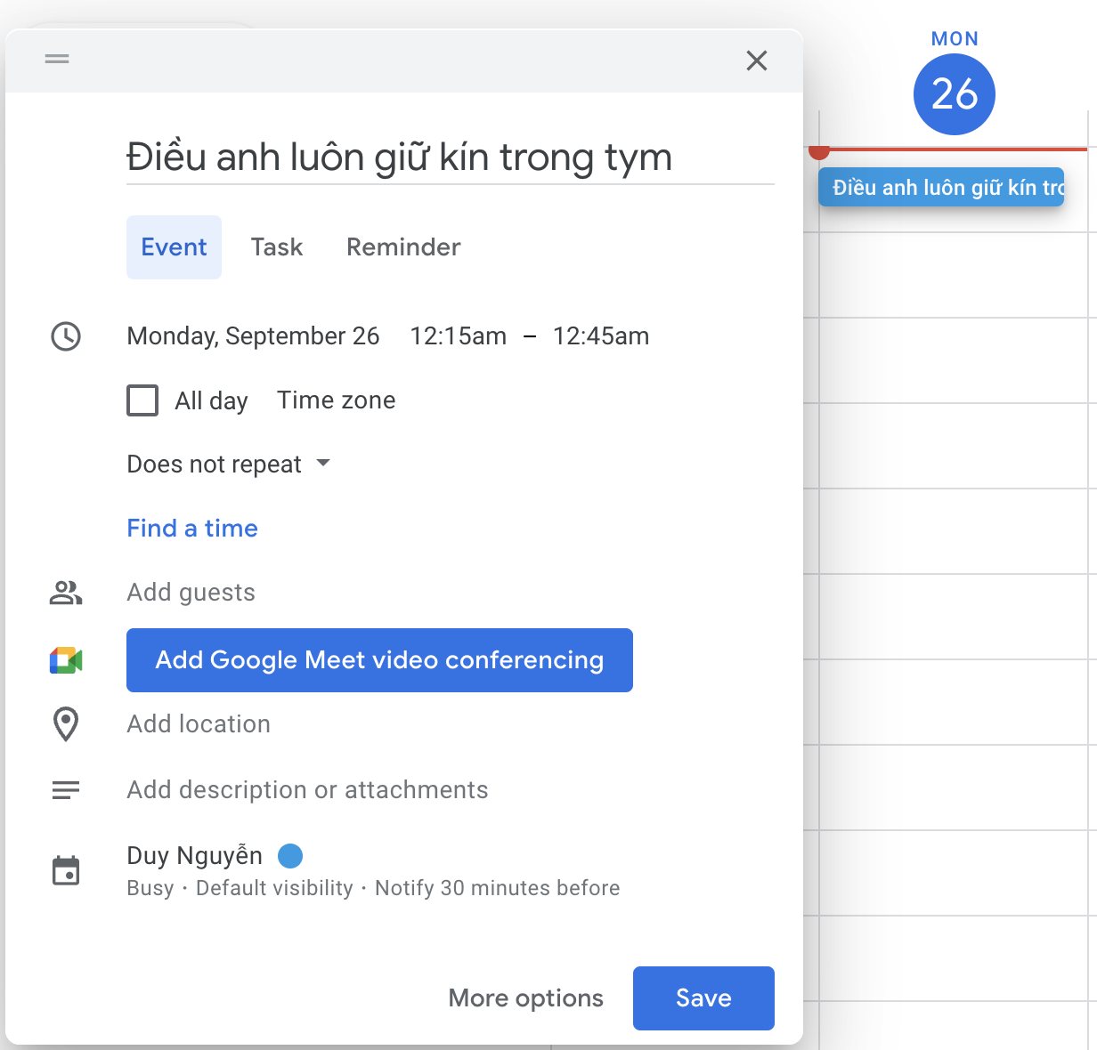
Task: Switch to the Reminder tab
Action: [x=403, y=247]
